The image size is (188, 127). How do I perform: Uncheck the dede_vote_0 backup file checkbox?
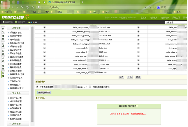point(44,72)
